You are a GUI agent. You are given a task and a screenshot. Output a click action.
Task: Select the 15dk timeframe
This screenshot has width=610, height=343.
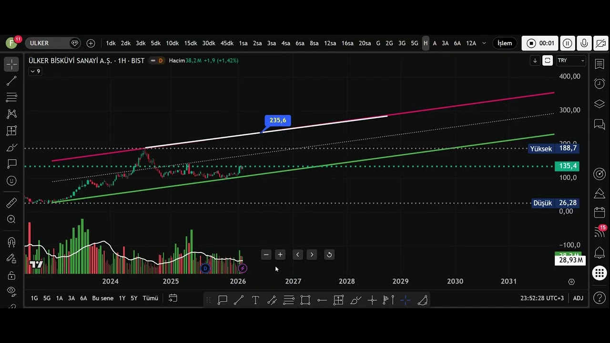[191, 43]
